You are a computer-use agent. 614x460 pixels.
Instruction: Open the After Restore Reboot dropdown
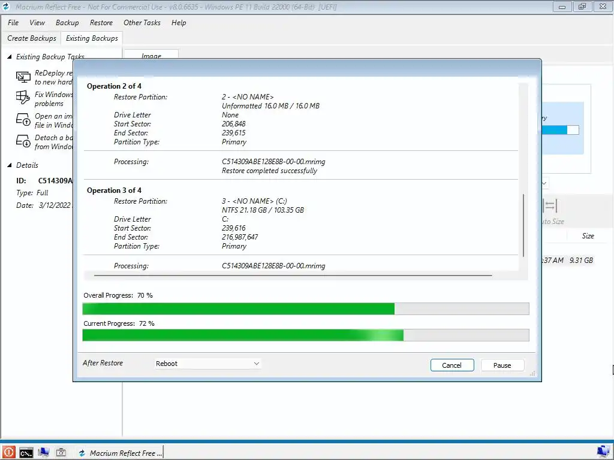click(208, 364)
